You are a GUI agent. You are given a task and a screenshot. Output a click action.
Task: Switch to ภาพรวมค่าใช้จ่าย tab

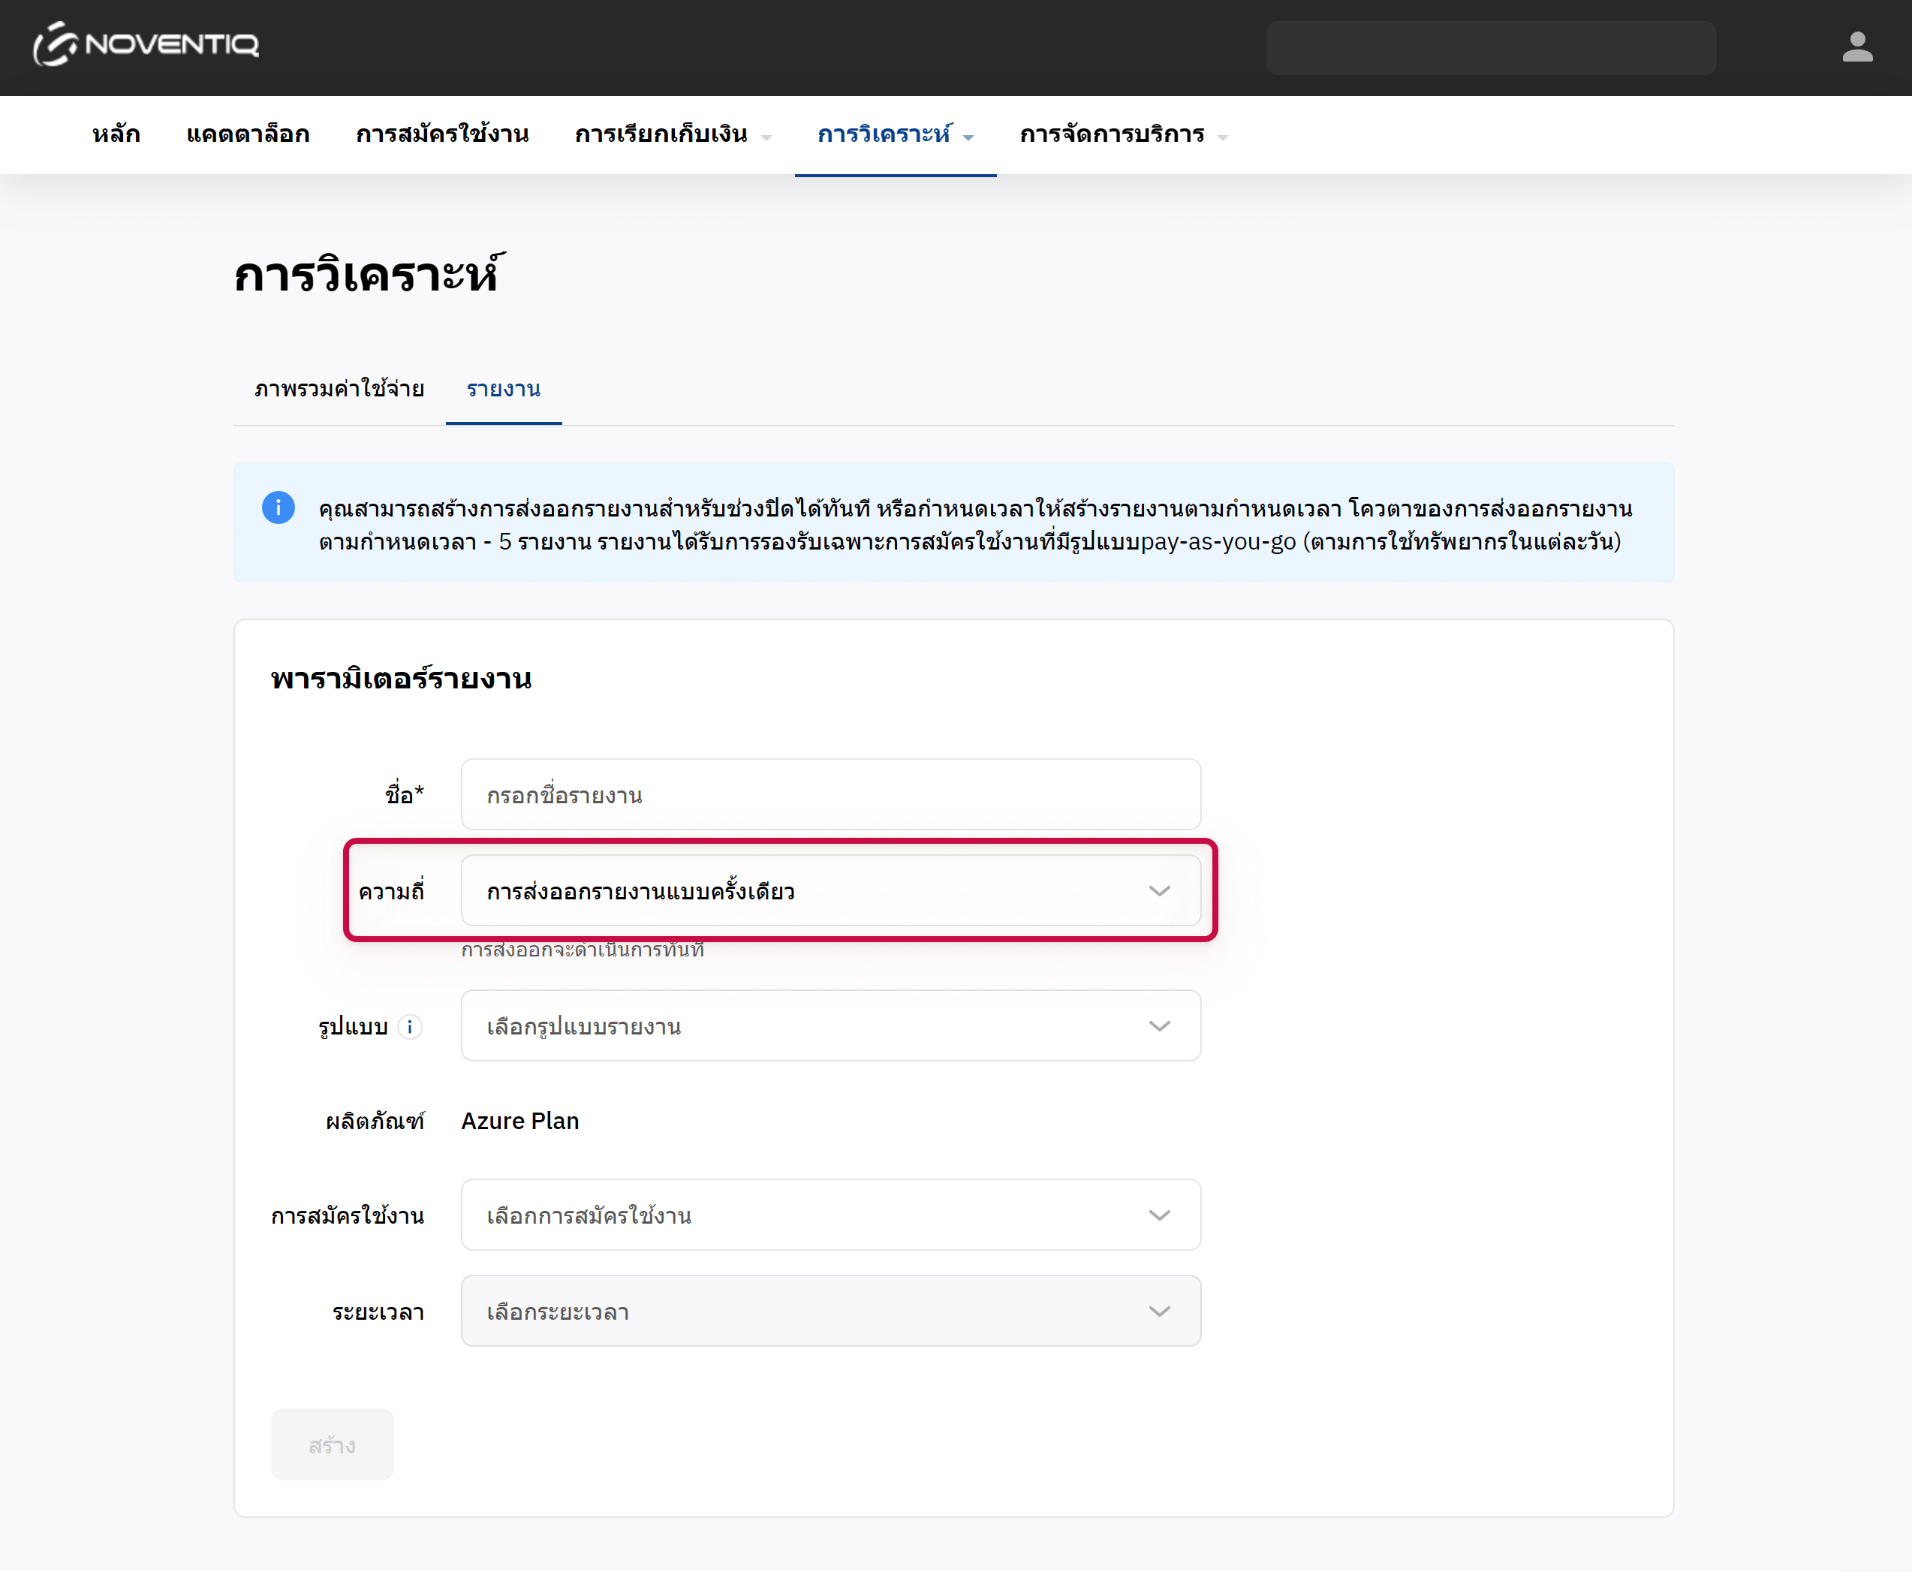click(339, 390)
